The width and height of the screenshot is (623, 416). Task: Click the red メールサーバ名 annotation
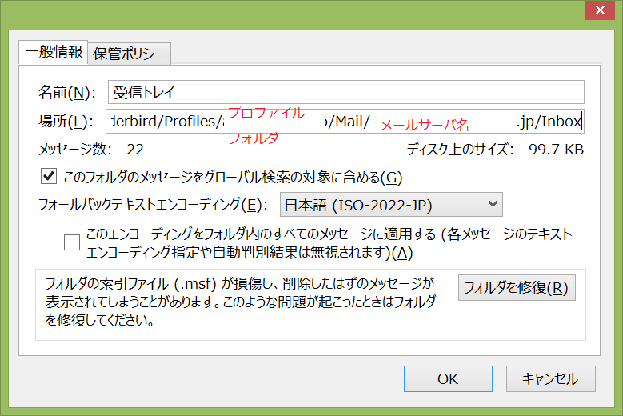424,126
